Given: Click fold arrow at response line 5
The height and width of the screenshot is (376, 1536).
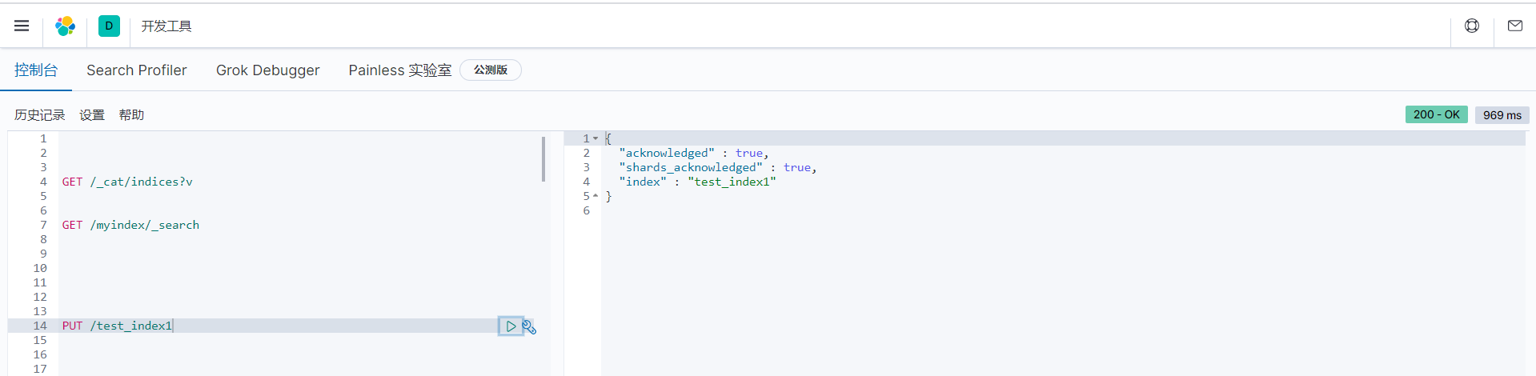Looking at the screenshot, I should (596, 196).
